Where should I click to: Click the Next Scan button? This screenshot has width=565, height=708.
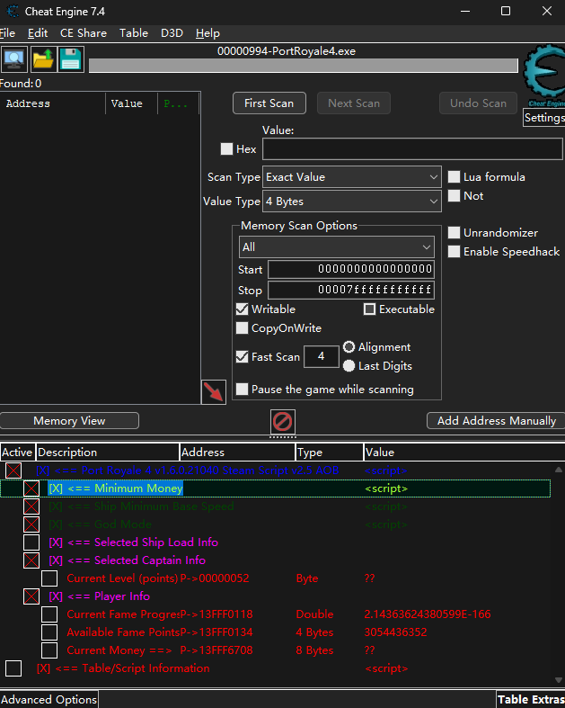pyautogui.click(x=354, y=103)
